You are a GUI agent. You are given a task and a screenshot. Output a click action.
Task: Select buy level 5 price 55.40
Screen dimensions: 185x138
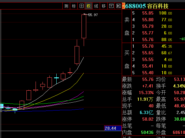(x=148, y=73)
